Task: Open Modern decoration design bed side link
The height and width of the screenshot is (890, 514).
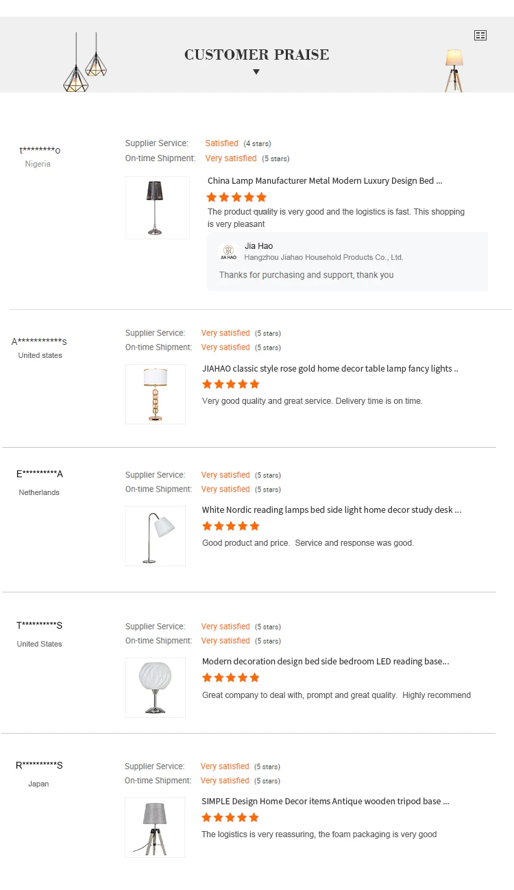Action: tap(326, 662)
